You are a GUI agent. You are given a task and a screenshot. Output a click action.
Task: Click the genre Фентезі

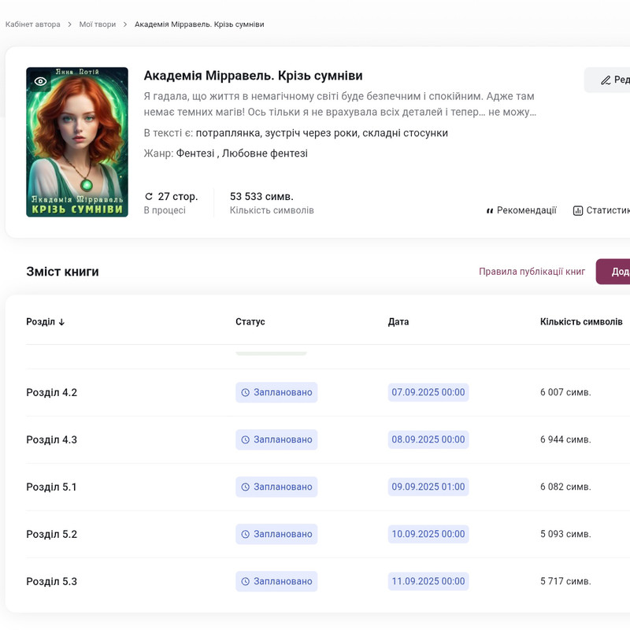195,154
